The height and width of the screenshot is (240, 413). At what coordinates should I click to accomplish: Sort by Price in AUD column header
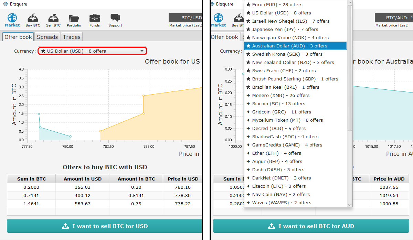389,179
